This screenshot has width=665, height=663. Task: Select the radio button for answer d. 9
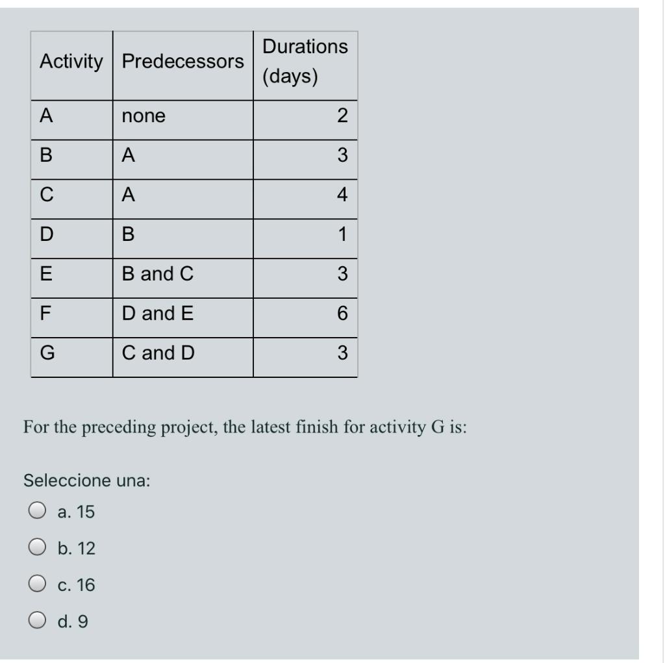(38, 621)
